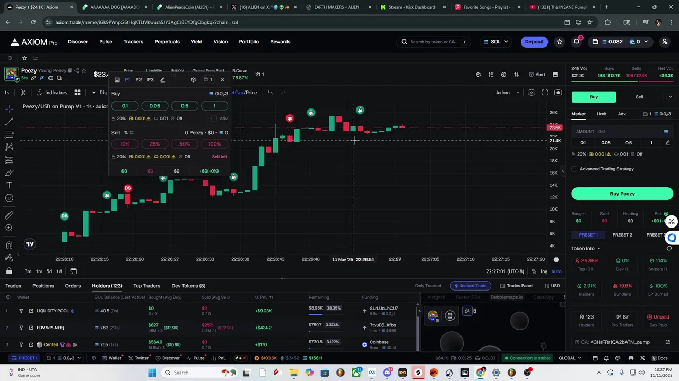Toggle Only Tracked filter
This screenshot has height=381, width=679.
(x=428, y=286)
